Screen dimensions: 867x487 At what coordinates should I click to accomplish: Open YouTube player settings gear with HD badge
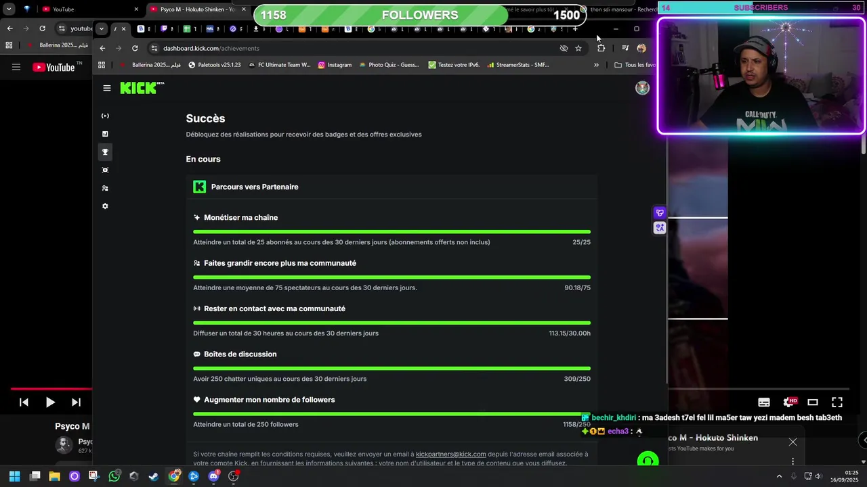pos(790,402)
